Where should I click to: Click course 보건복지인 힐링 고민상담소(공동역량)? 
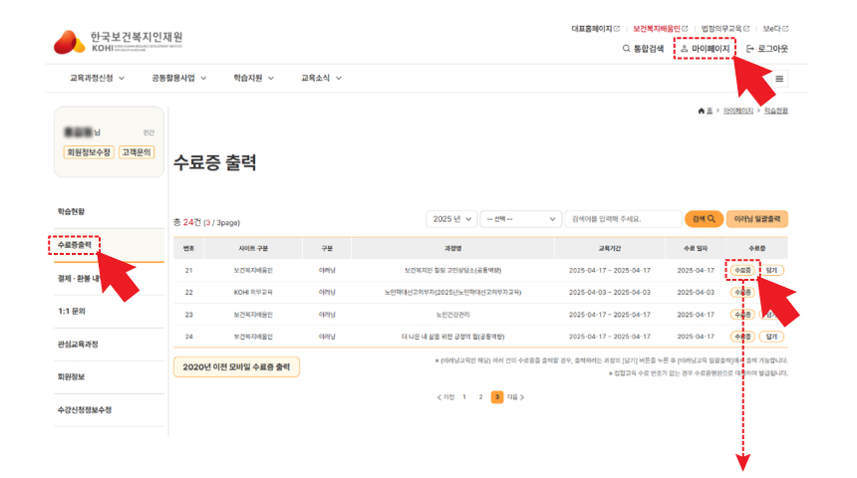click(x=453, y=271)
